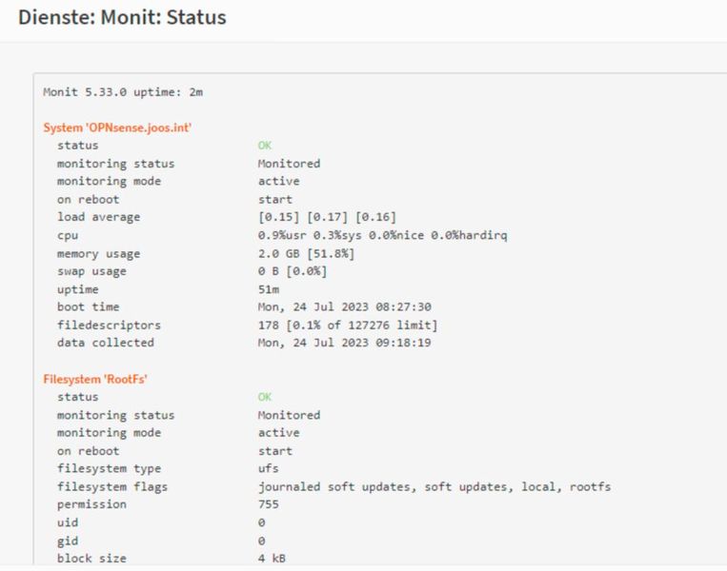The image size is (727, 571).
Task: Click the data collected timestamp
Action: point(344,343)
